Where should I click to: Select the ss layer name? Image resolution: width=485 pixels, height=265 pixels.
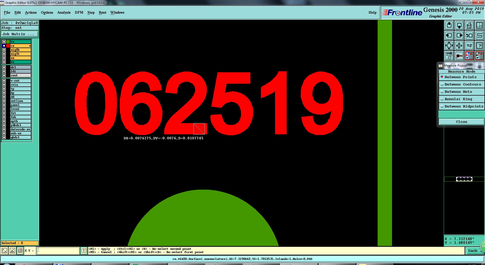[21, 58]
